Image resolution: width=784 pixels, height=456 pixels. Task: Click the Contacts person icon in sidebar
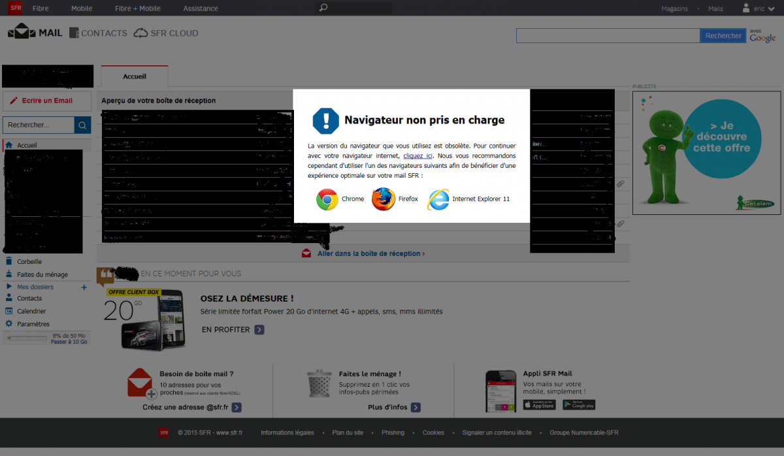pyautogui.click(x=9, y=298)
